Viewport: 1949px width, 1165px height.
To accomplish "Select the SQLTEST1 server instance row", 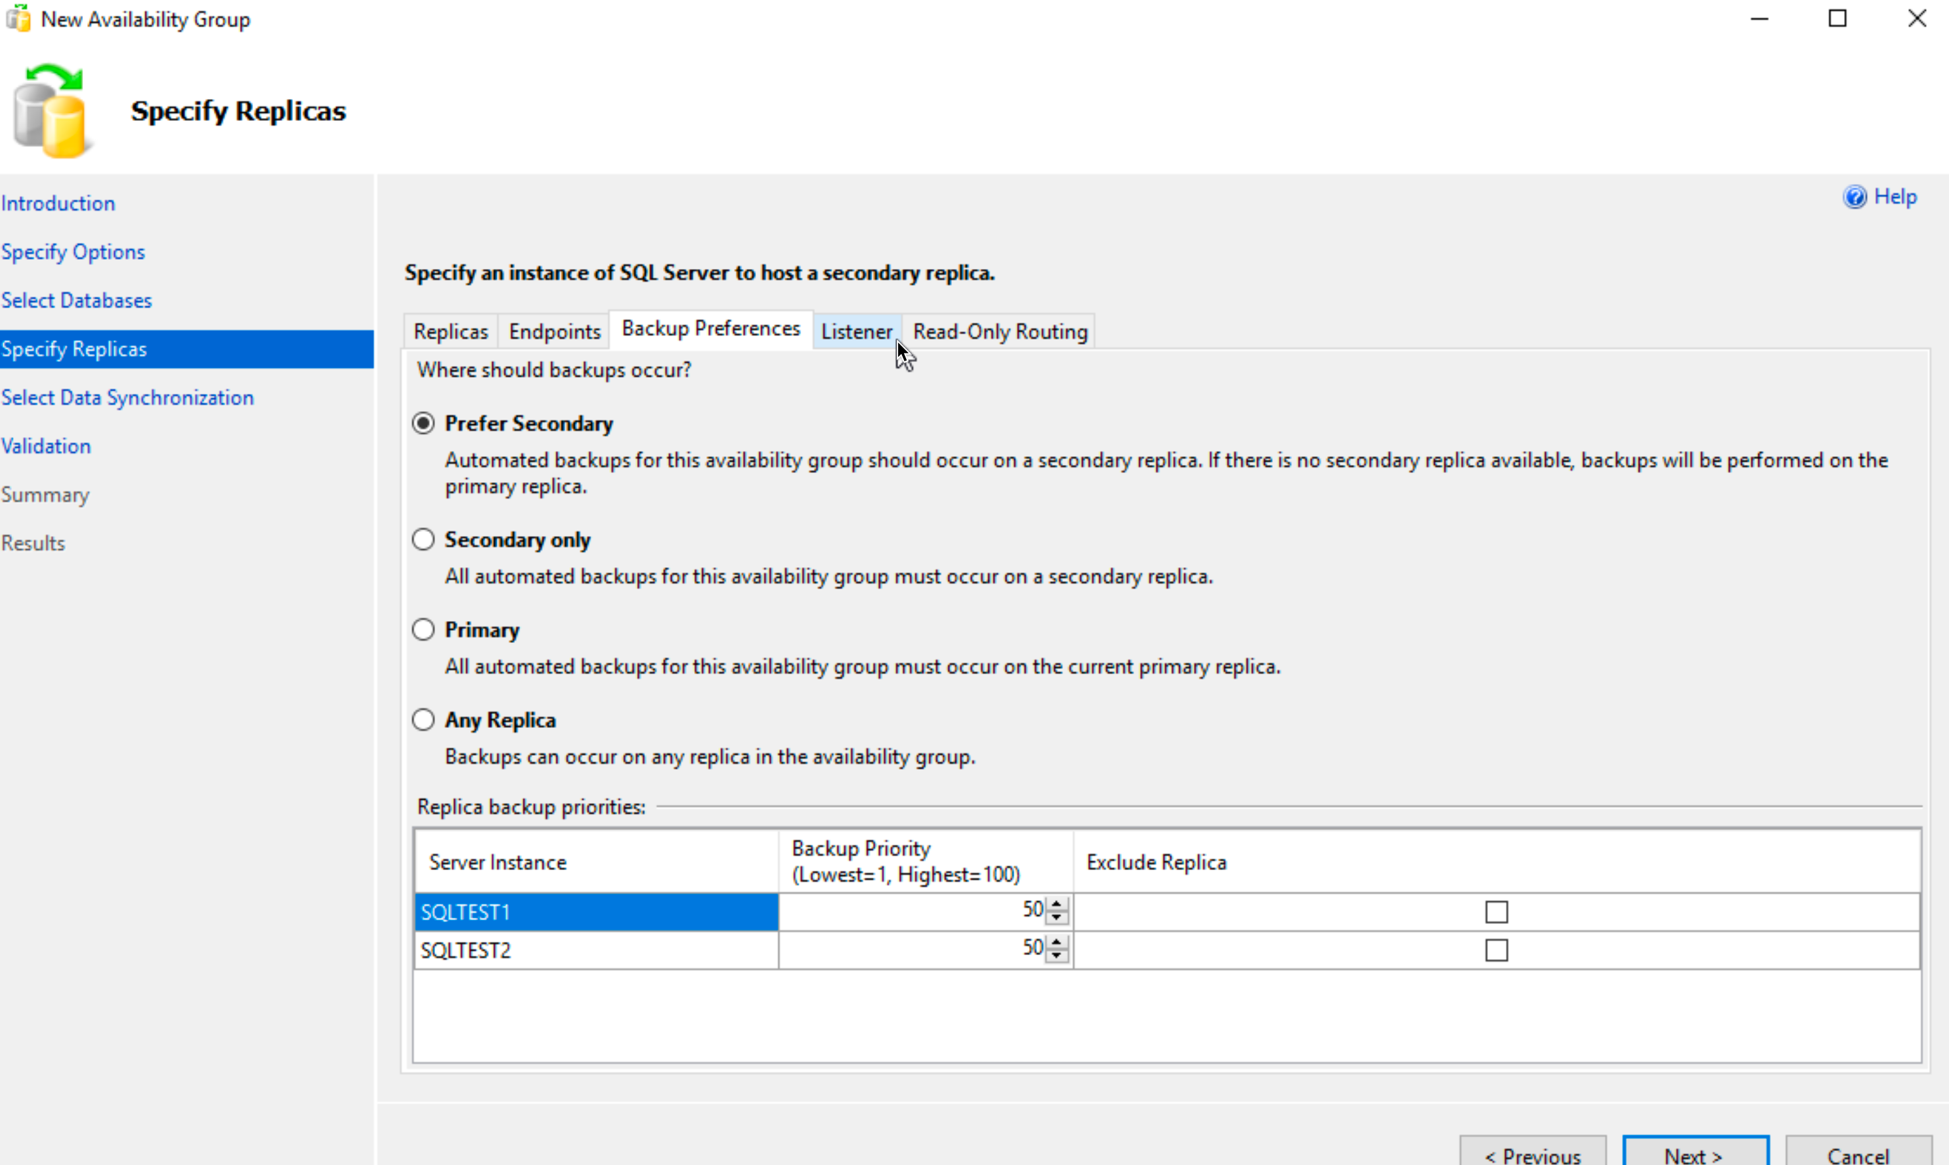I will pos(596,912).
